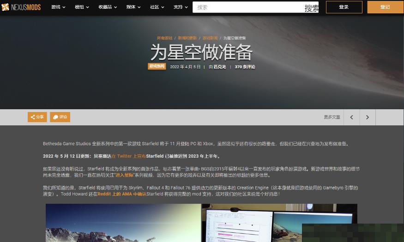Click the Starfield landscape image
Image resolution: width=404 pixels, height=242 pixels.
pyautogui.click(x=123, y=223)
